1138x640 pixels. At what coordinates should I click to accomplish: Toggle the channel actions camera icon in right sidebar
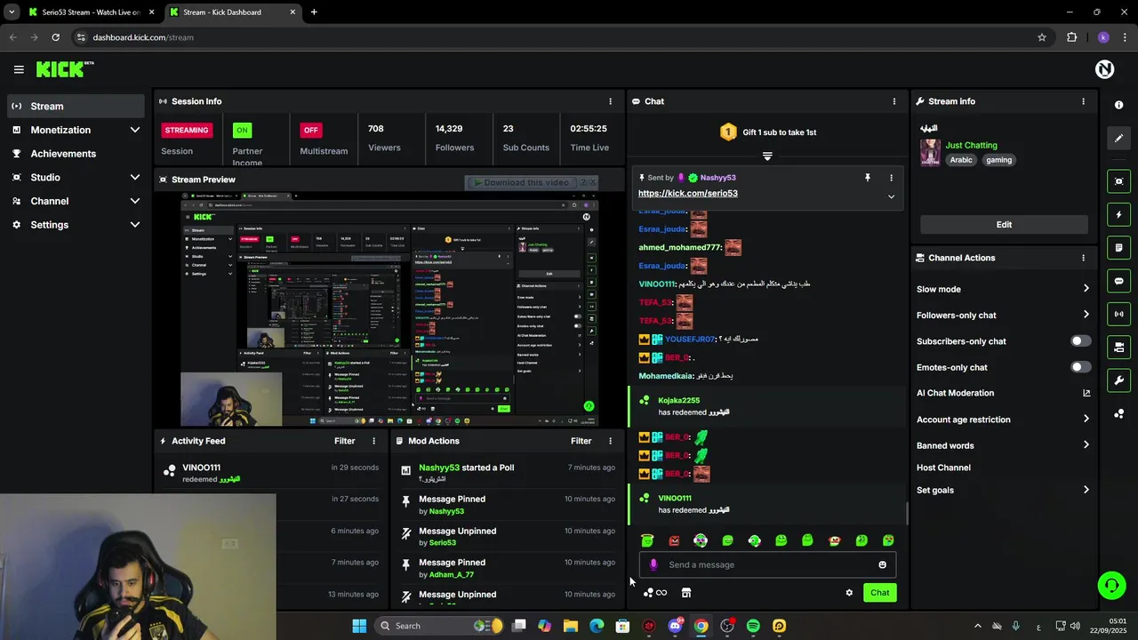tap(1118, 348)
